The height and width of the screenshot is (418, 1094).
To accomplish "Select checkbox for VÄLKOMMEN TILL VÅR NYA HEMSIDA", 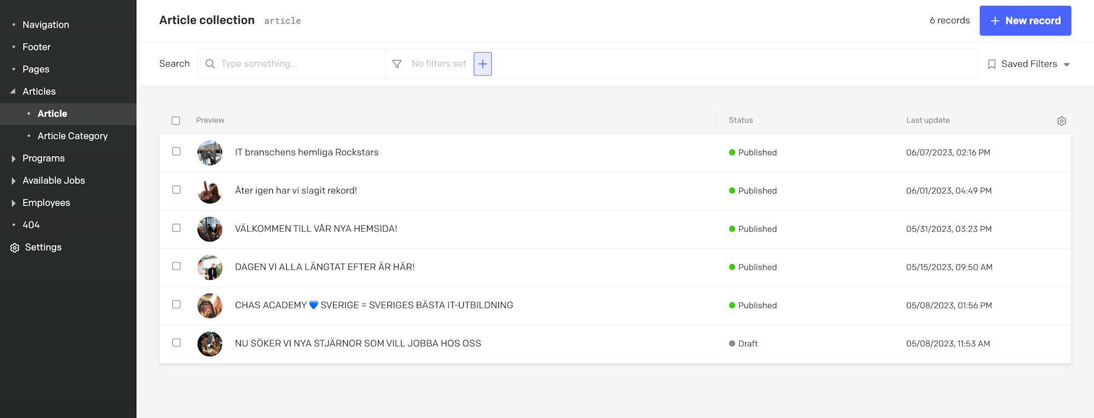I will coord(176,228).
